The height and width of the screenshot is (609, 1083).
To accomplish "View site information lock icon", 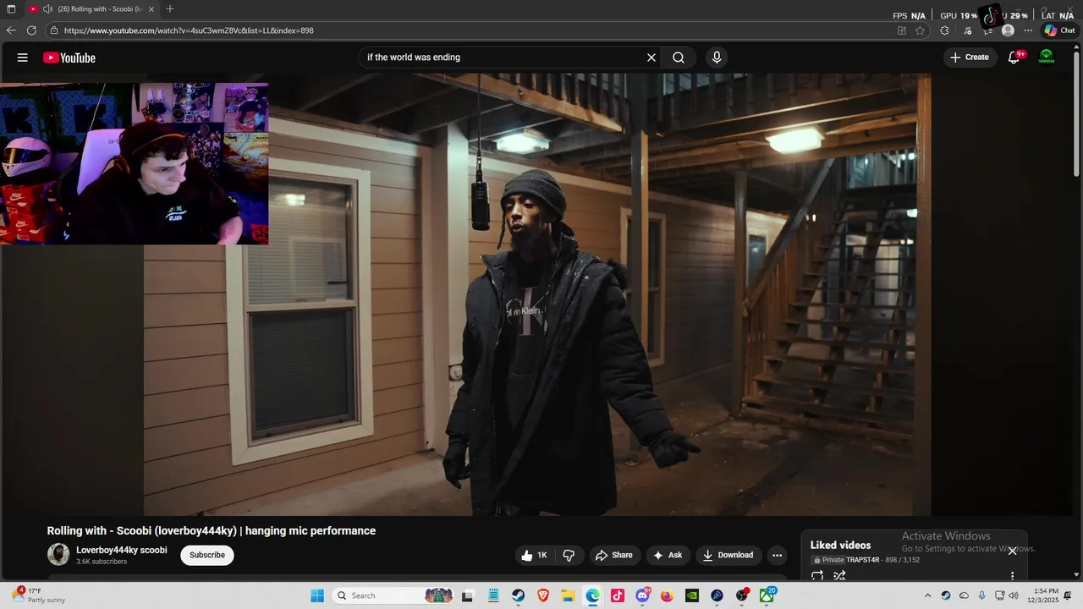I will click(x=54, y=30).
